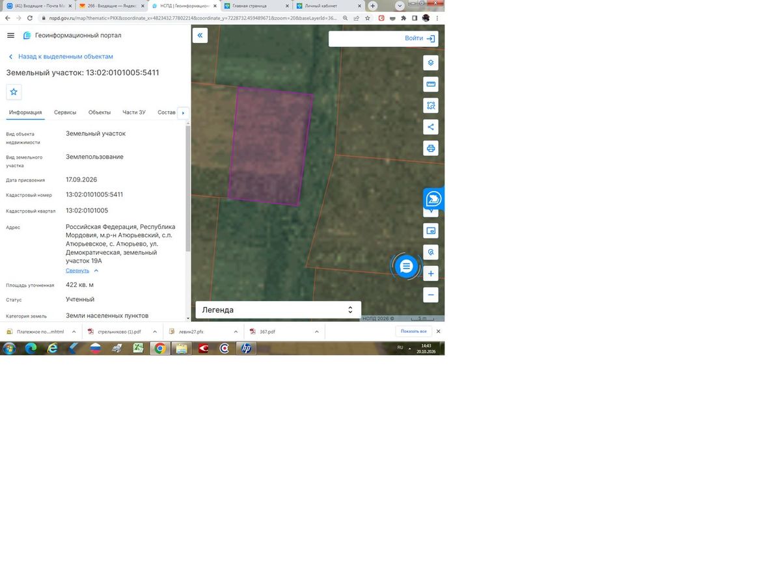The height and width of the screenshot is (580, 781).
Task: Open the blue map-assistant side widget
Action: tap(433, 199)
